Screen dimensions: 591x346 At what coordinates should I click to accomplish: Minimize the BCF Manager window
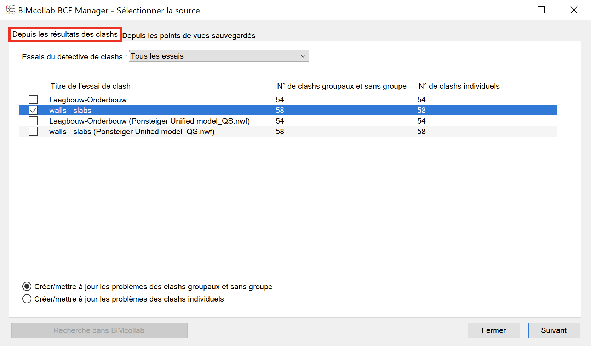point(509,10)
